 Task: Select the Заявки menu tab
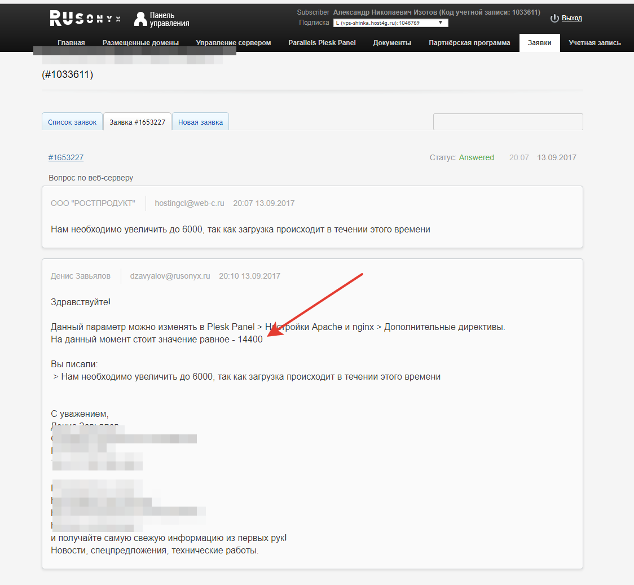(539, 43)
